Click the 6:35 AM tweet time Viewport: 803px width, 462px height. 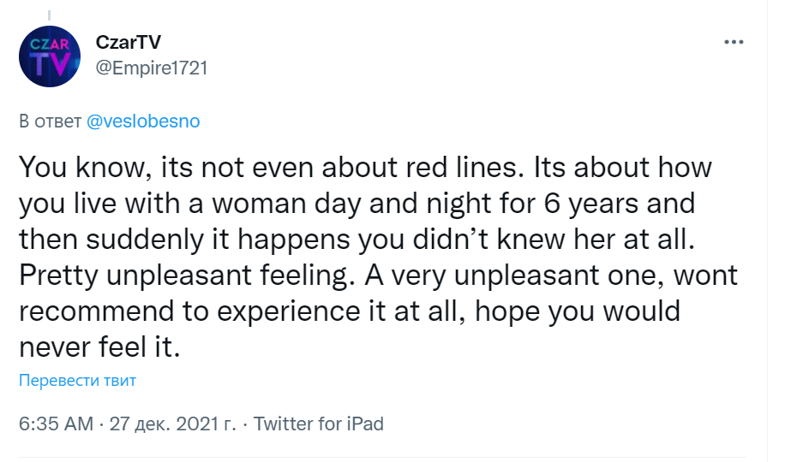click(54, 423)
